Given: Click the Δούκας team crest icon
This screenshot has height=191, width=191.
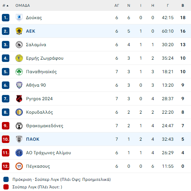Looking at the screenshot, I should click(x=19, y=18).
